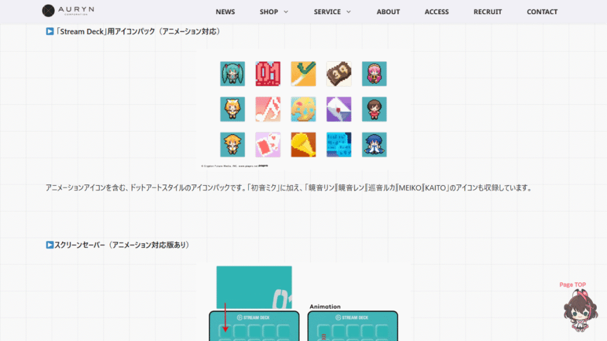This screenshot has height=341, width=607.
Task: Click the Rin character icon with bow
Action: [232, 109]
